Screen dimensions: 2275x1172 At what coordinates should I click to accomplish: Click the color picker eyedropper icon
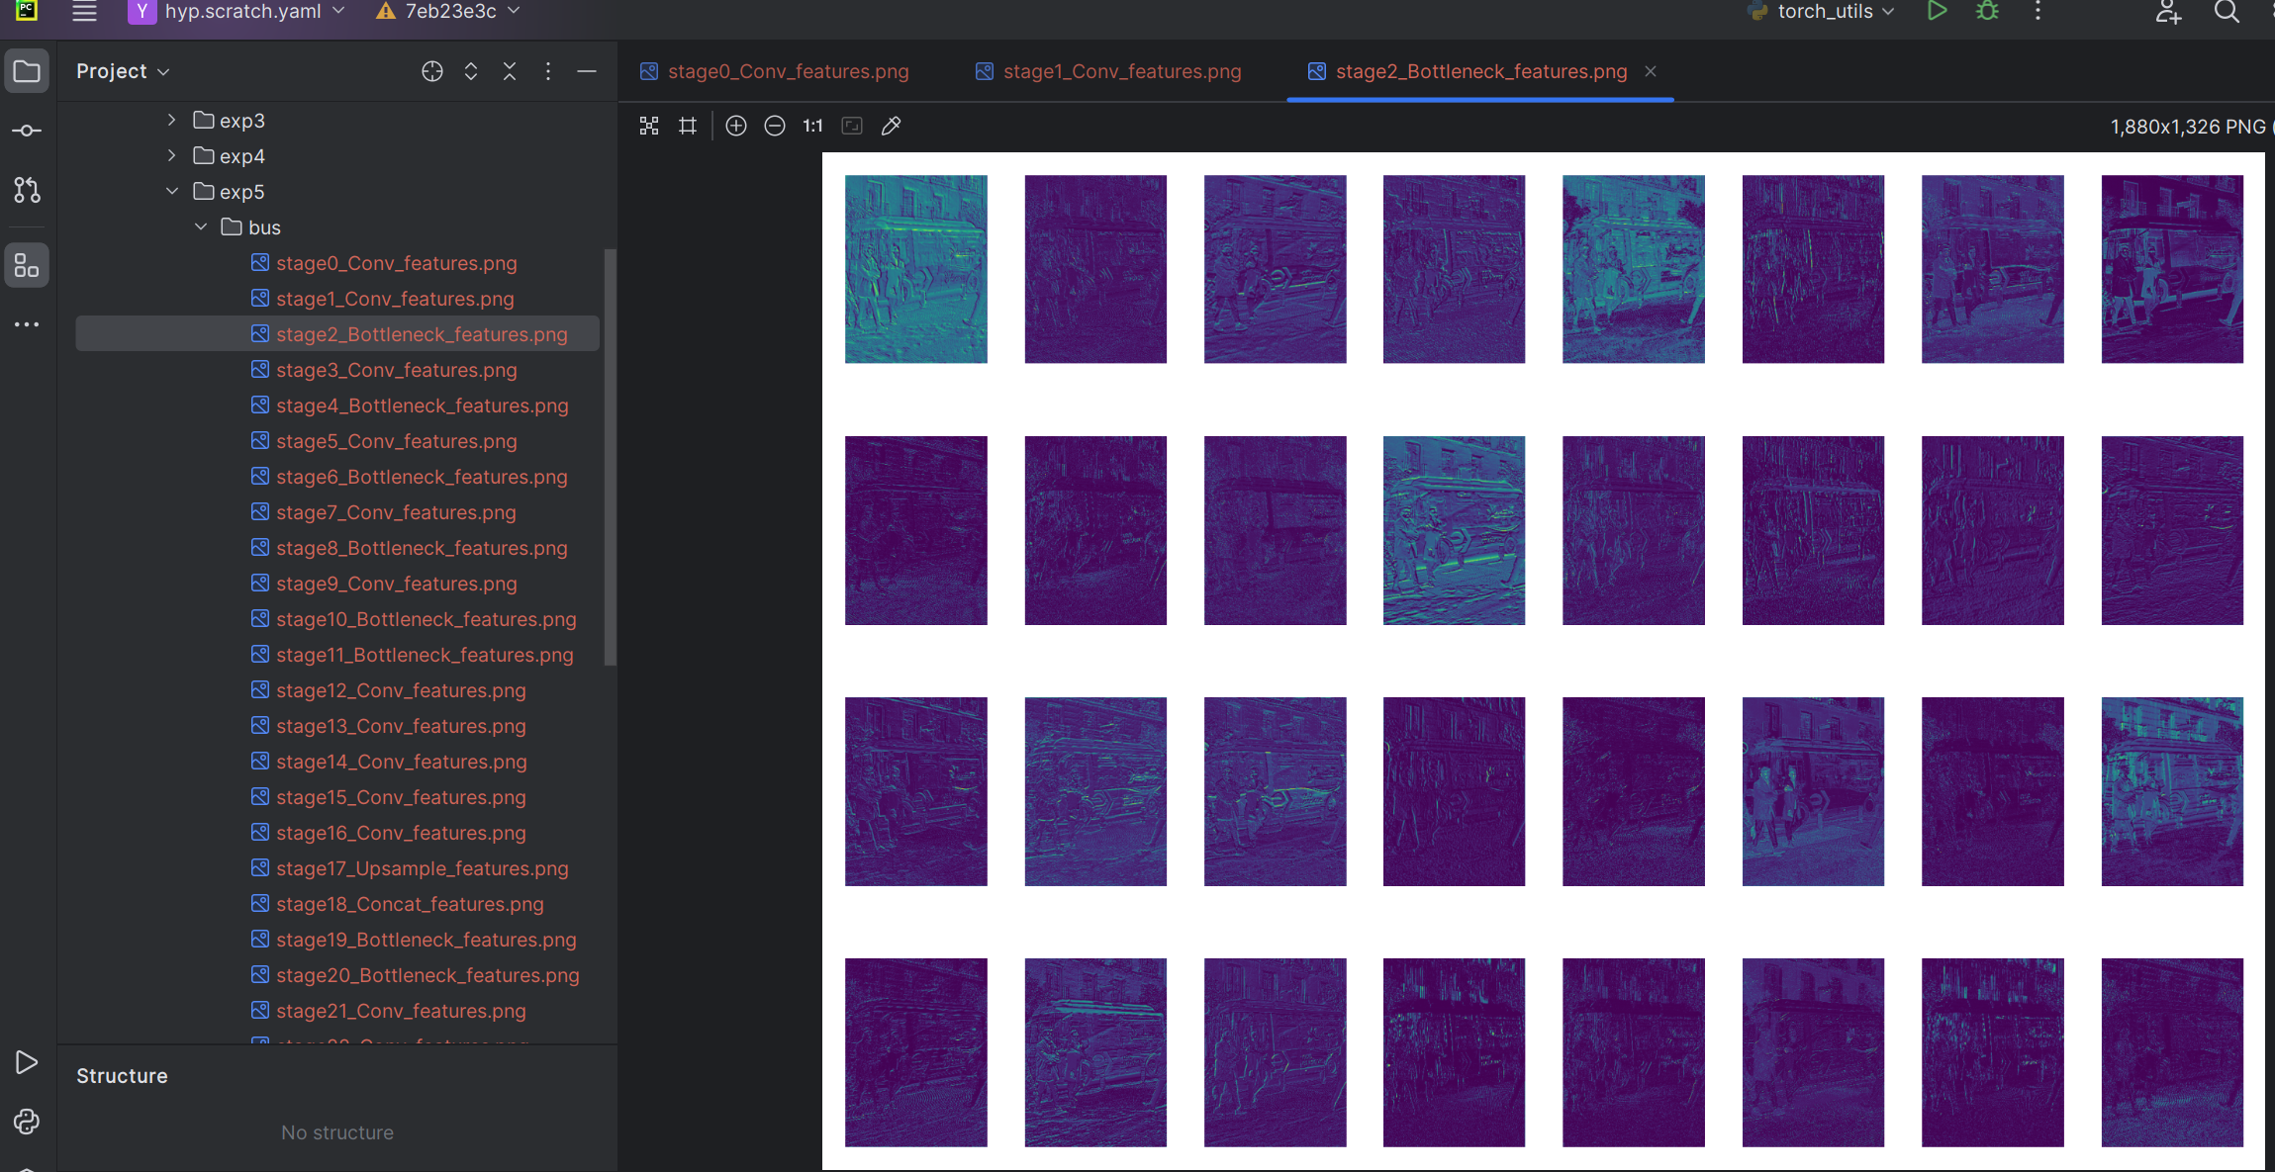891,126
